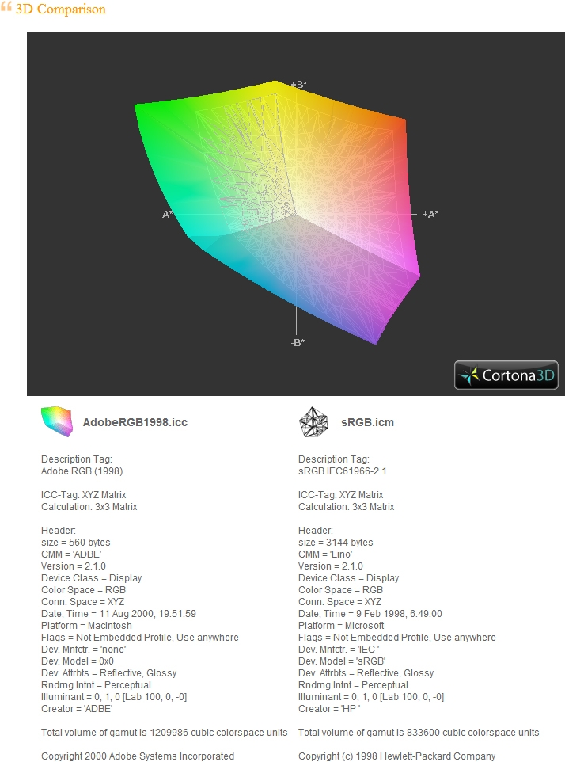
Task: Click the '3D Comparison' heading
Action: tap(61, 10)
